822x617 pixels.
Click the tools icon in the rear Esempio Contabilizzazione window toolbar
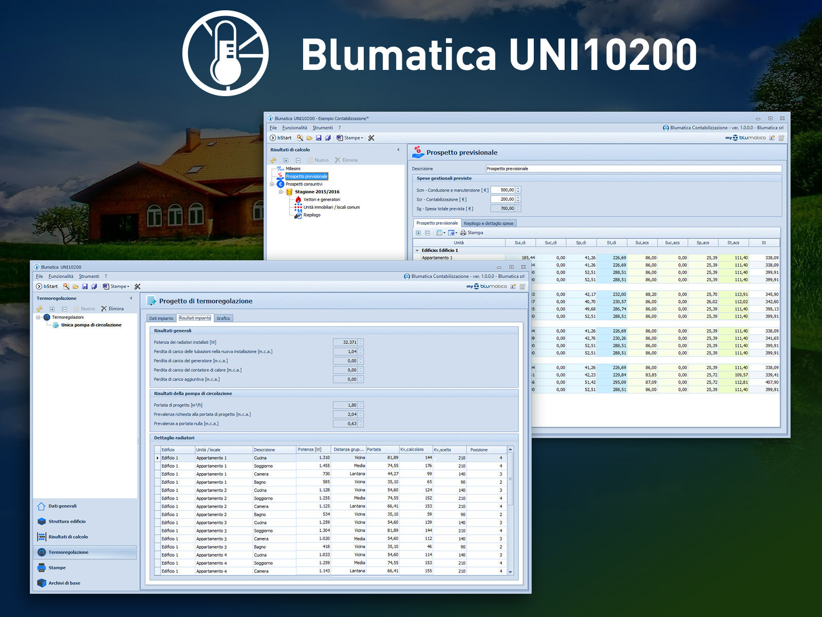[371, 138]
